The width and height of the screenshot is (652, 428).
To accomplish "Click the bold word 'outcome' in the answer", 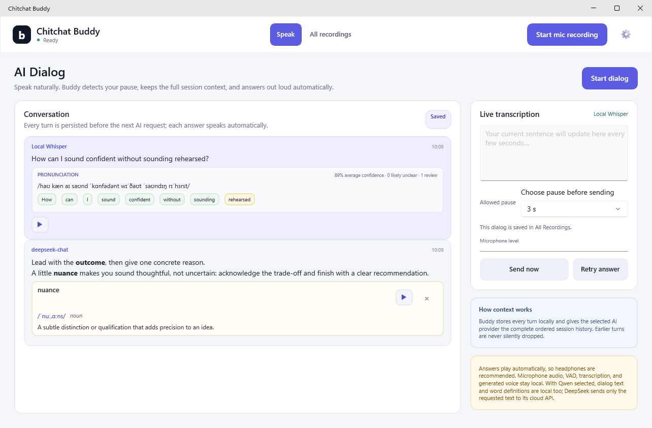I will pyautogui.click(x=90, y=263).
